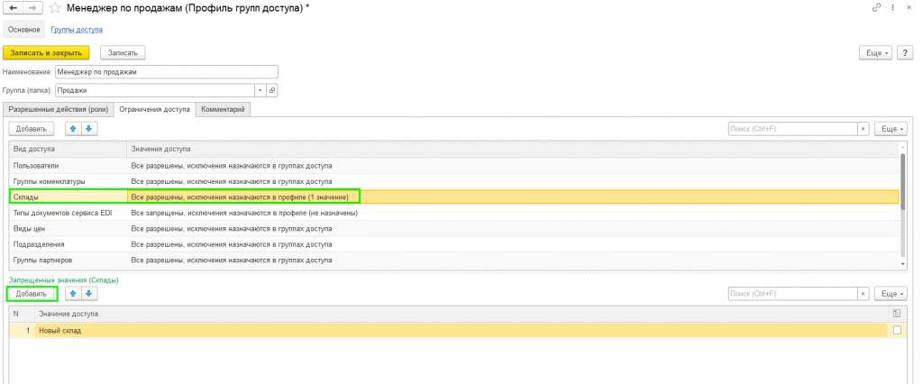923x384 pixels.
Task: Click the Наименование input field
Action: pos(167,72)
